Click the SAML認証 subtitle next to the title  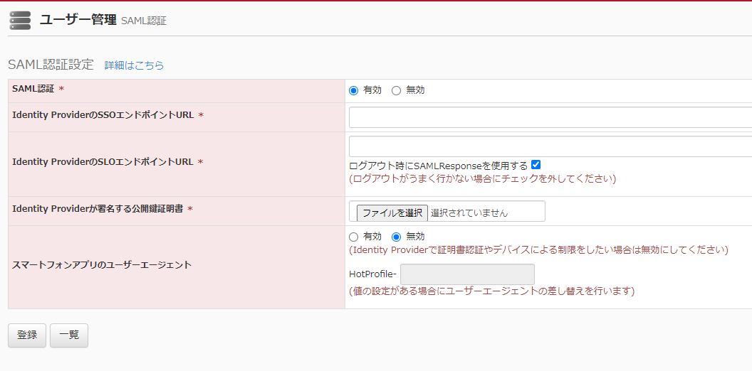pos(144,21)
